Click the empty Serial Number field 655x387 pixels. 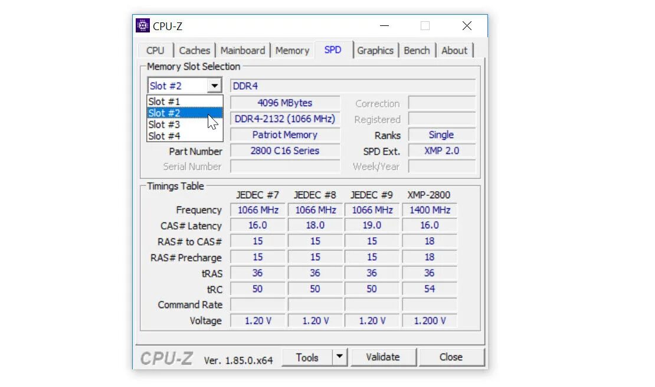pos(285,166)
